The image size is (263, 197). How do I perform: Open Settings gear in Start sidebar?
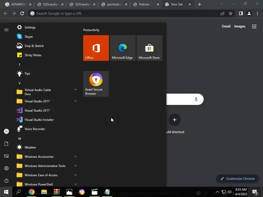[x=6, y=168]
